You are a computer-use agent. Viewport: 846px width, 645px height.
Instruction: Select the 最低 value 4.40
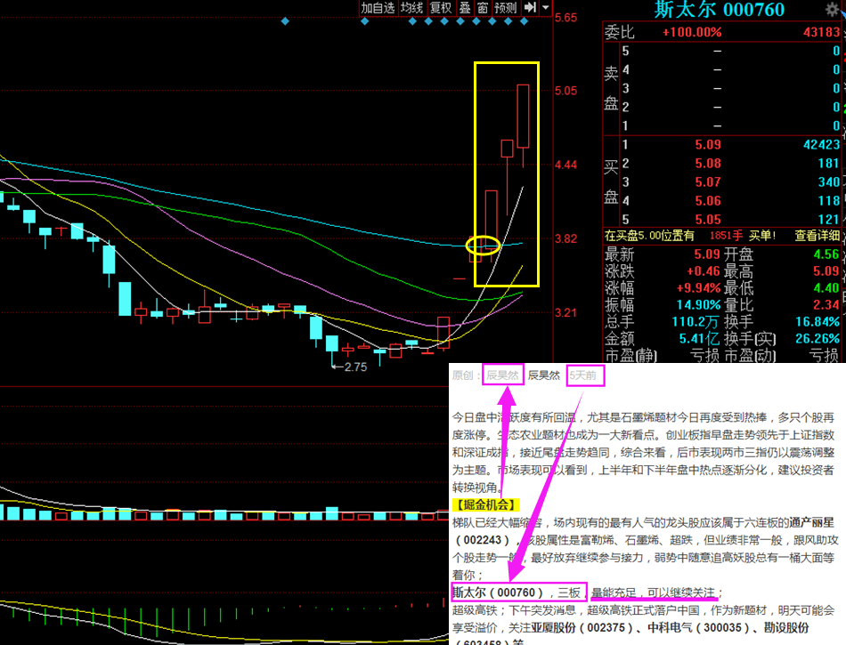click(x=826, y=288)
